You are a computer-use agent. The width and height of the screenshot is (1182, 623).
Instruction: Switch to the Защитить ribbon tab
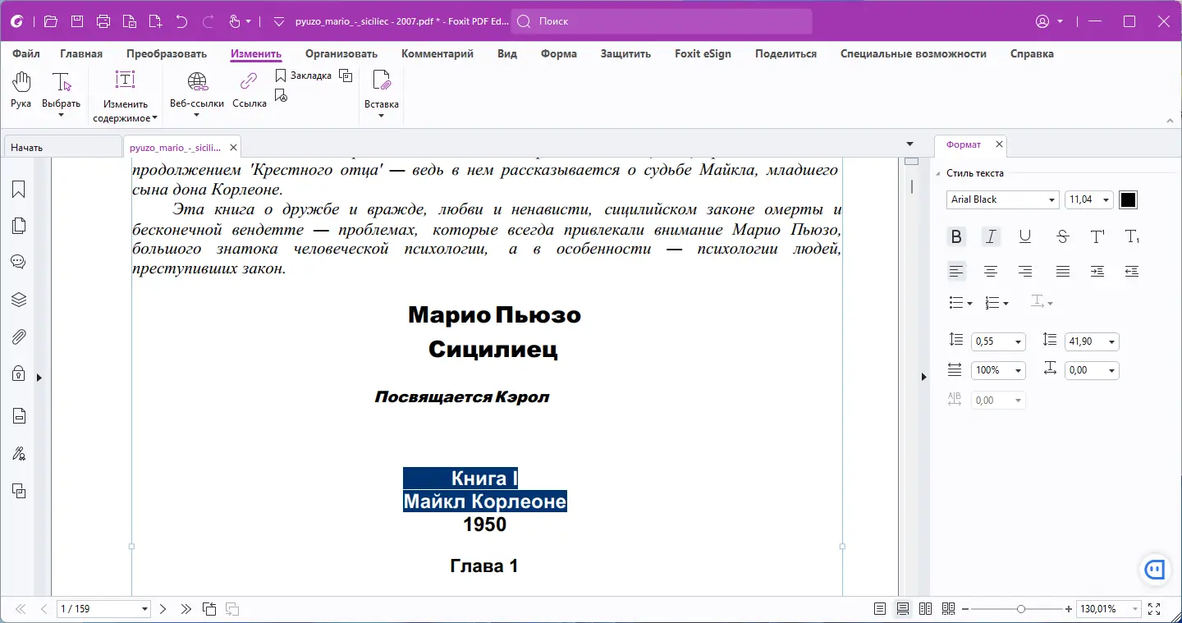click(625, 53)
